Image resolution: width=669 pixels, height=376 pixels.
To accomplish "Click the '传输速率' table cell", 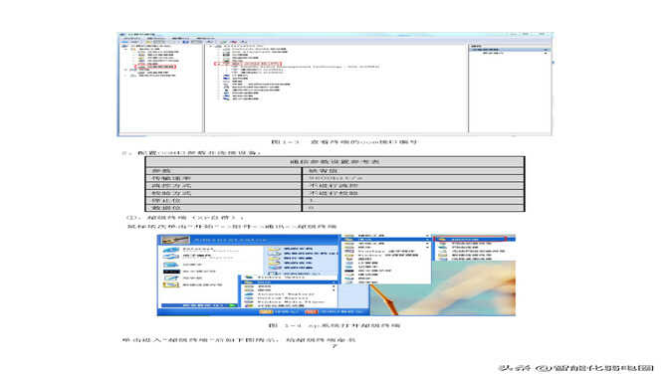I will tap(224, 178).
